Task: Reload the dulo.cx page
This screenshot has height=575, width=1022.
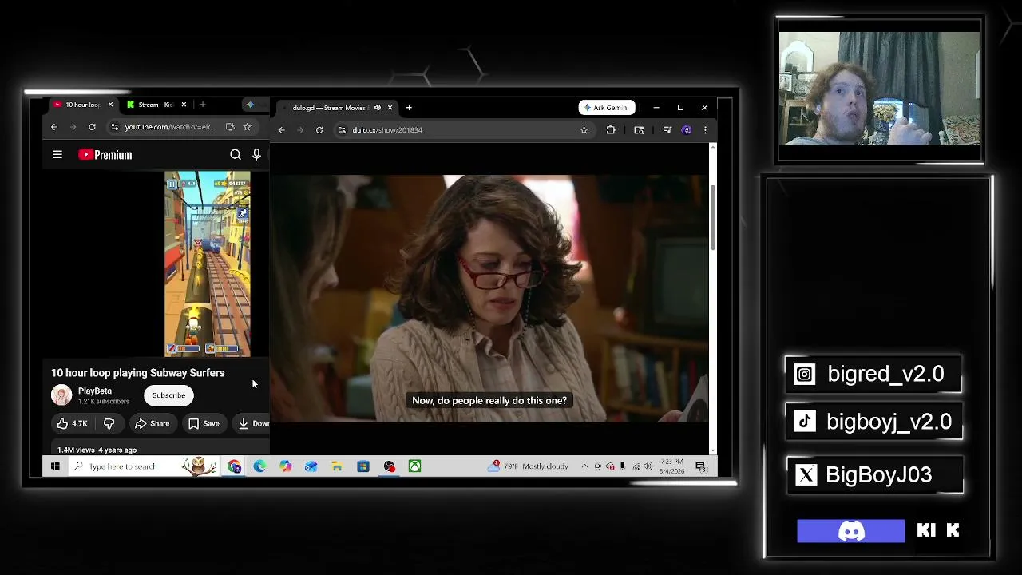Action: 319,130
